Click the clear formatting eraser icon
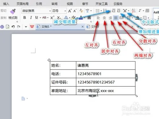 click(81, 10)
